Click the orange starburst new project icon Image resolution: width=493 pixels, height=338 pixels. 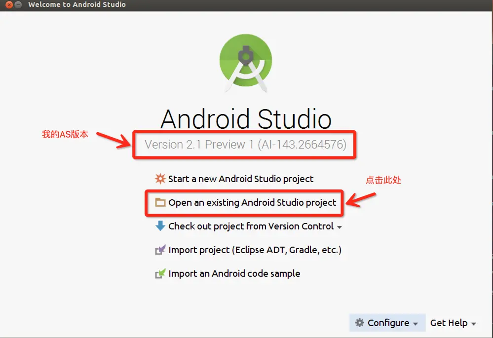pyautogui.click(x=160, y=179)
